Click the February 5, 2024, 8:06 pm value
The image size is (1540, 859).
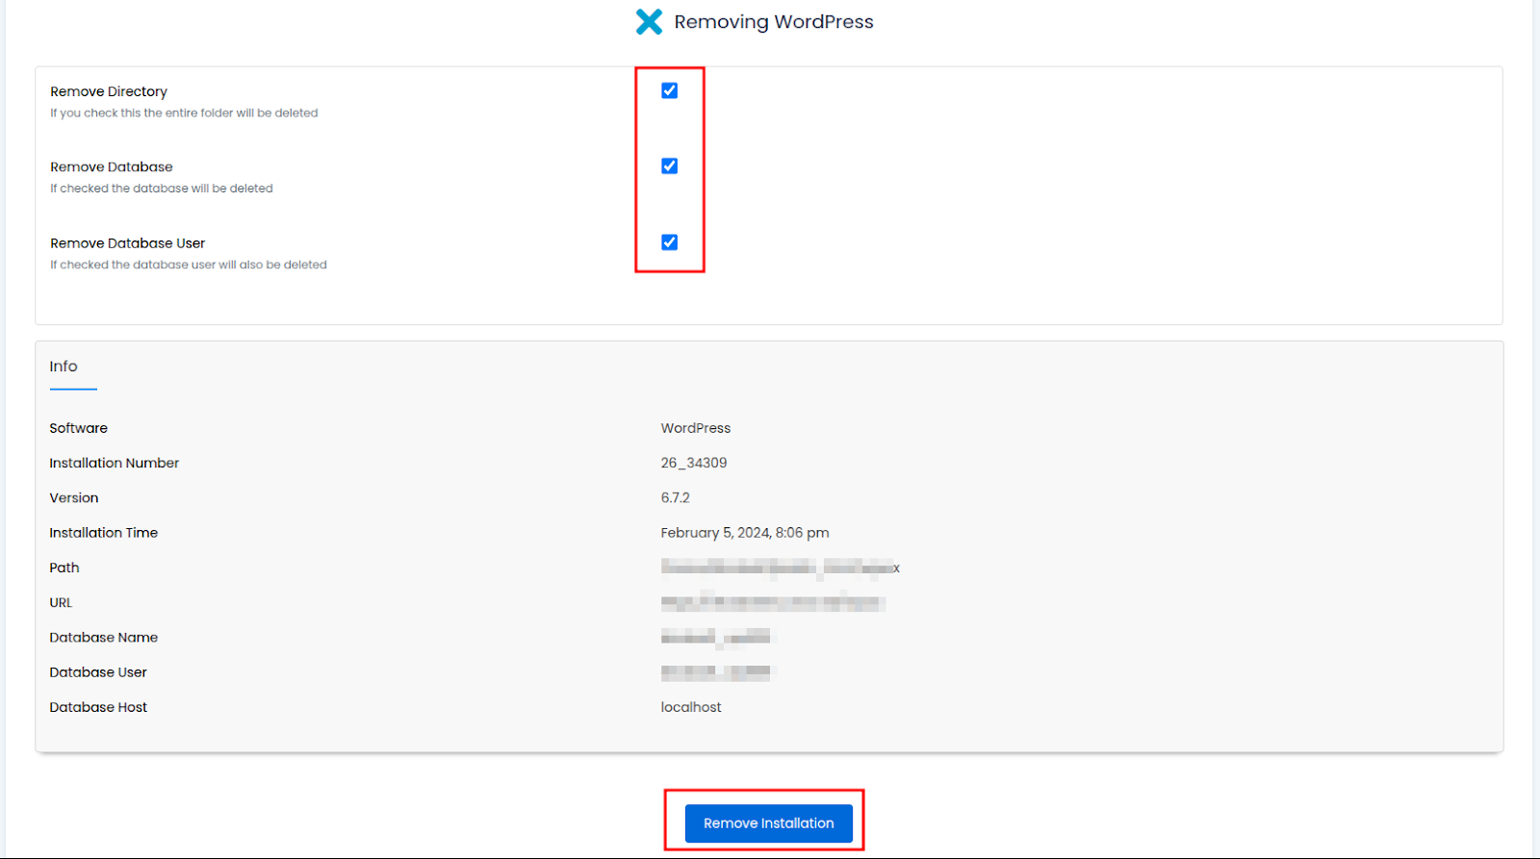745,532
